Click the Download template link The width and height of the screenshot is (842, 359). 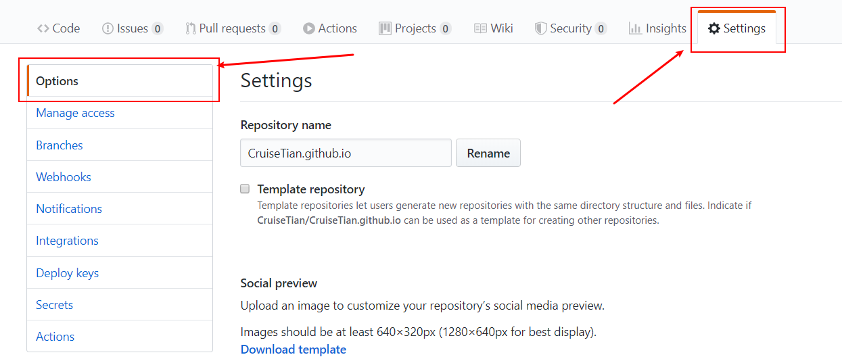[x=293, y=350]
